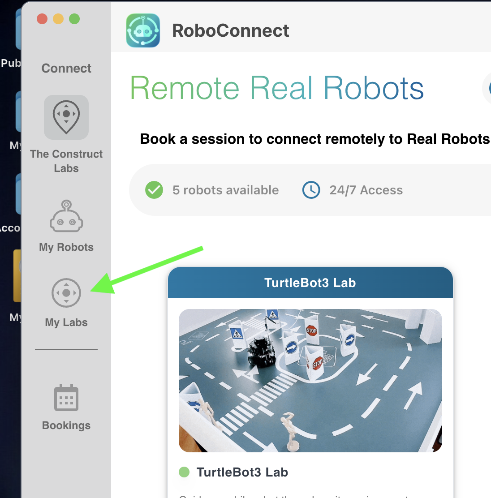Click the Bookings calendar icon

pos(66,398)
